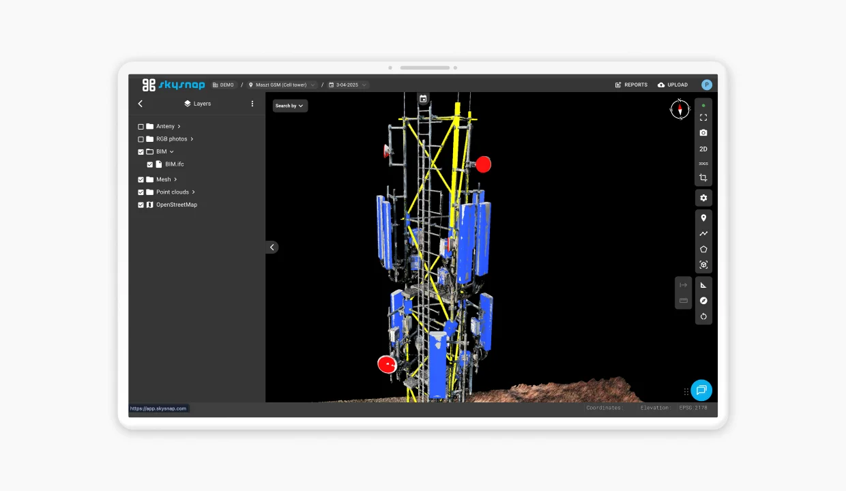Viewport: 846px width, 491px height.
Task: Enable the RGB photos layer checkbox
Action: pos(141,139)
